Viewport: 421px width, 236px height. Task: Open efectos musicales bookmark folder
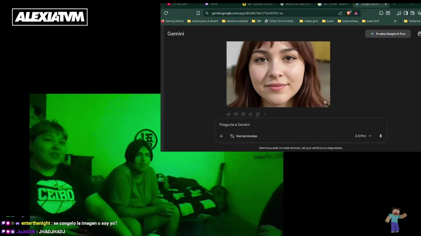(x=235, y=21)
